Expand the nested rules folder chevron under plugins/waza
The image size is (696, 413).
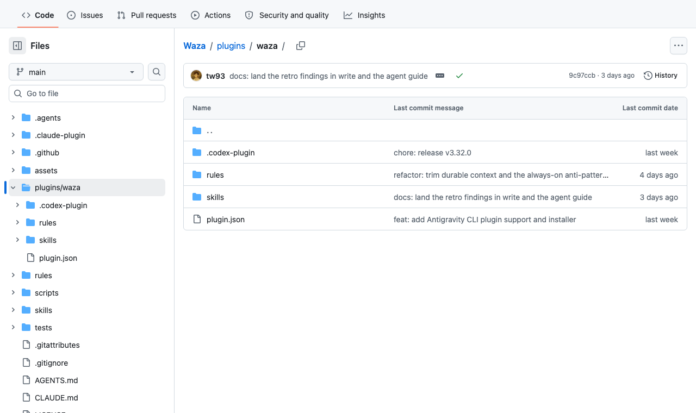[17, 222]
